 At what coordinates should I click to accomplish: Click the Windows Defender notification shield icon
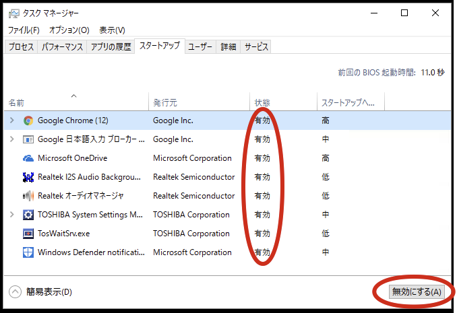[x=28, y=252]
